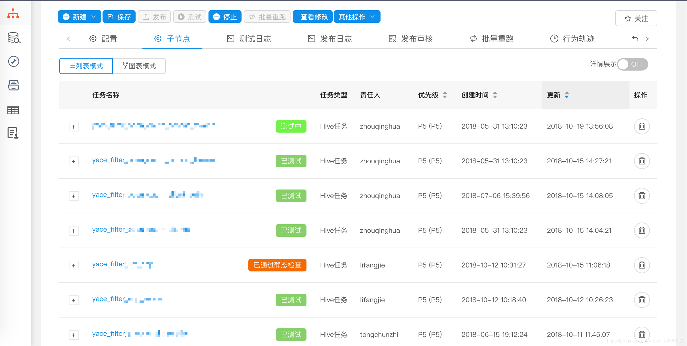Open the 发布审核 tab

[x=411, y=39]
